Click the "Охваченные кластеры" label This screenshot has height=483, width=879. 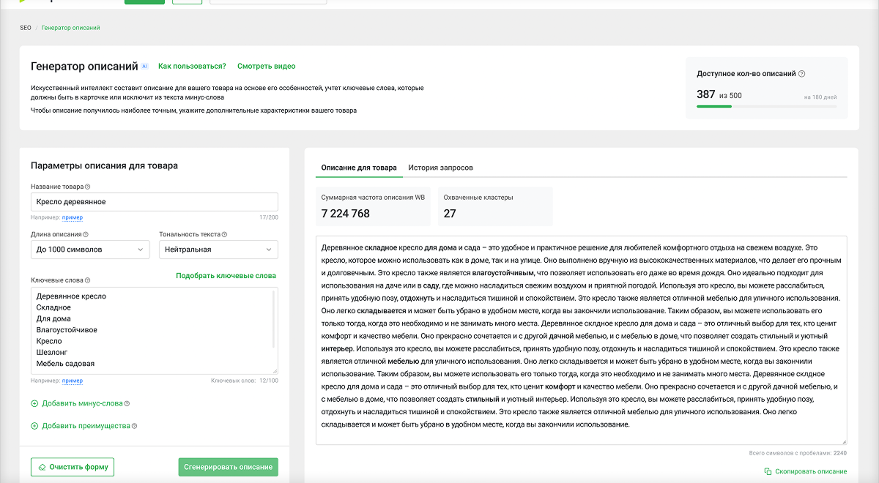pyautogui.click(x=478, y=198)
